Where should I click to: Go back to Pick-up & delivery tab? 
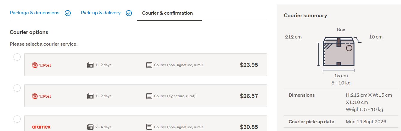pyautogui.click(x=101, y=13)
